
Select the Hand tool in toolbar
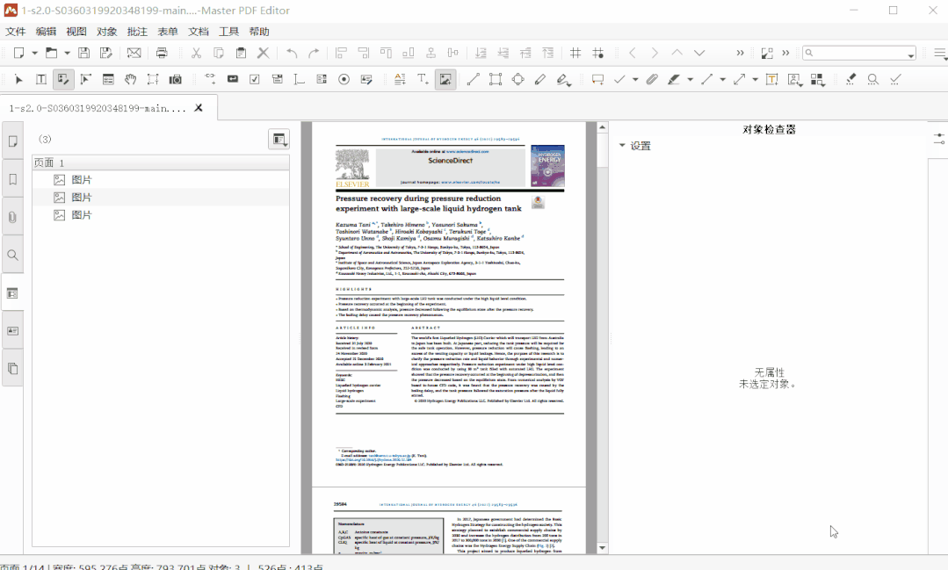pyautogui.click(x=130, y=79)
